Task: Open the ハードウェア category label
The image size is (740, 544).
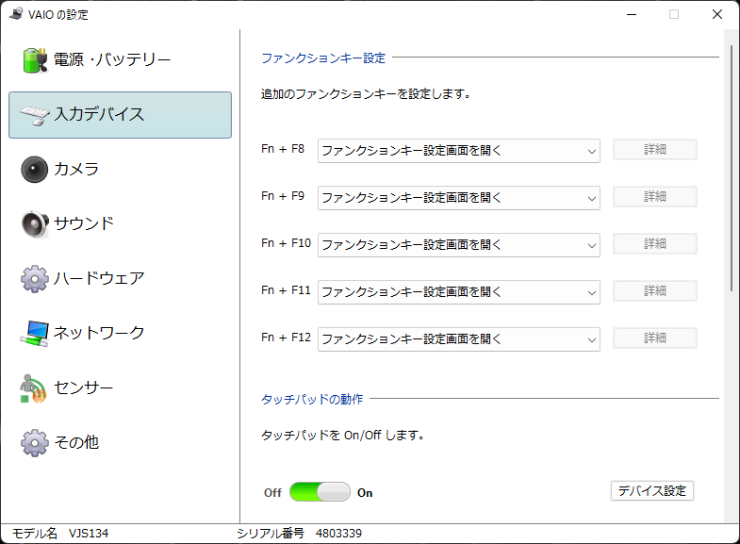Action: pyautogui.click(x=99, y=278)
